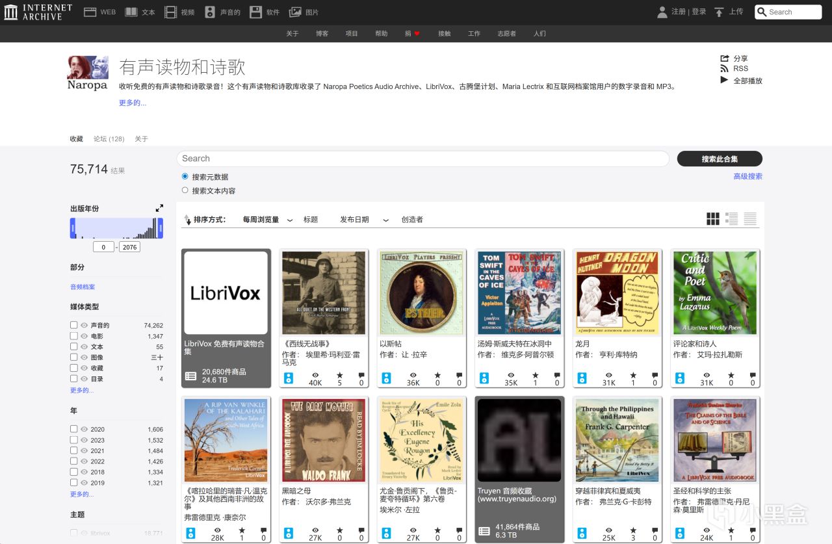This screenshot has width=832, height=544.
Task: Switch to compact list view
Action: point(750,219)
